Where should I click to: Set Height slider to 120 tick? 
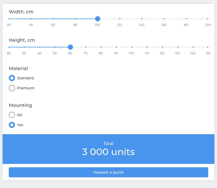(162, 47)
